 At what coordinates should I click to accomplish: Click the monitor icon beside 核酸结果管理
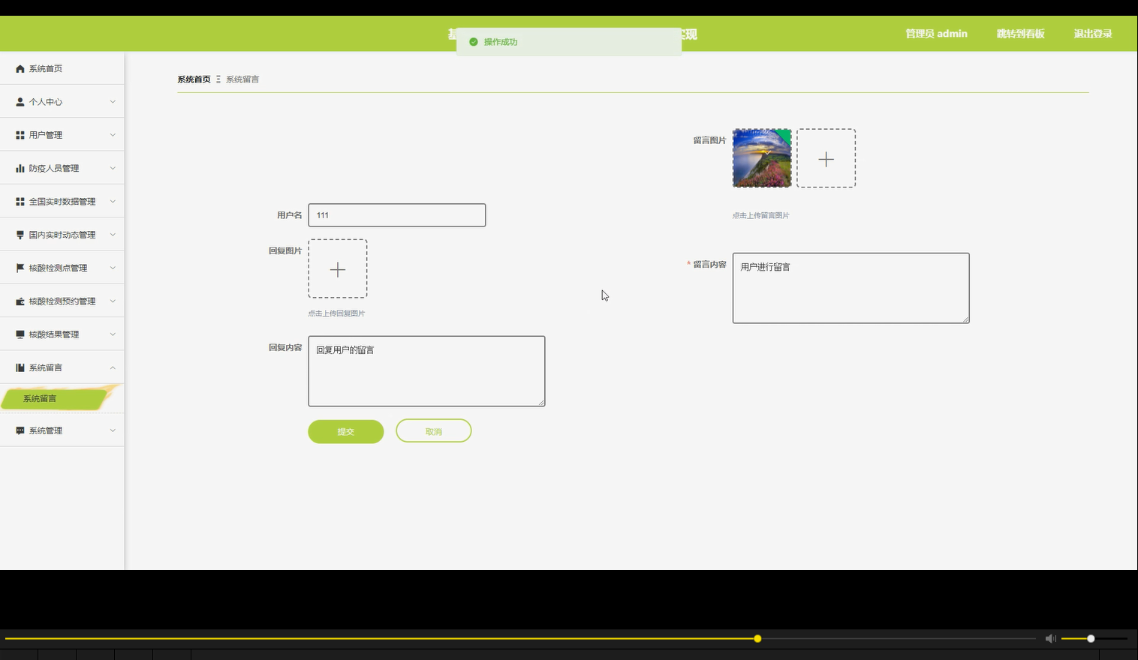(x=20, y=334)
